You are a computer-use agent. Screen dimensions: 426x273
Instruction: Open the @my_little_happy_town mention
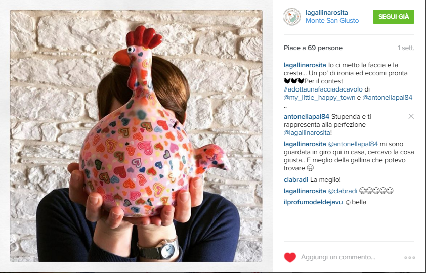coord(320,98)
